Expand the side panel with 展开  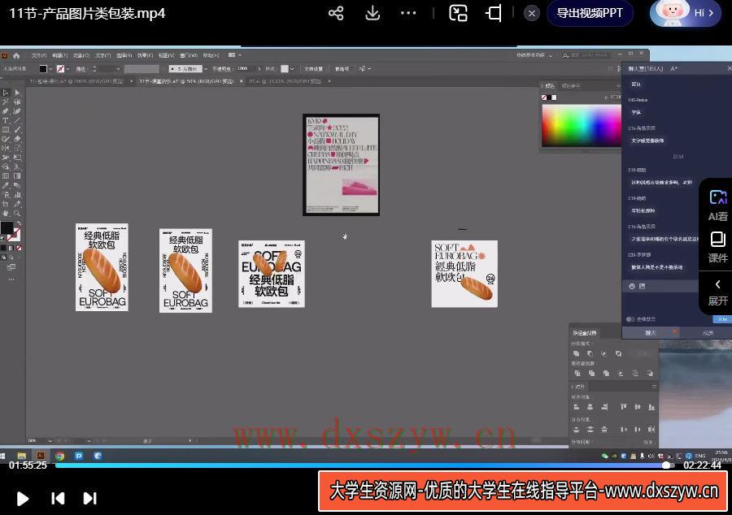point(717,293)
